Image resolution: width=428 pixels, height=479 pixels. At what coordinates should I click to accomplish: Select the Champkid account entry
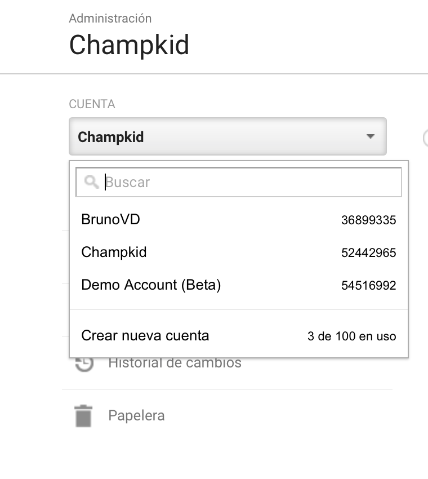pos(239,252)
